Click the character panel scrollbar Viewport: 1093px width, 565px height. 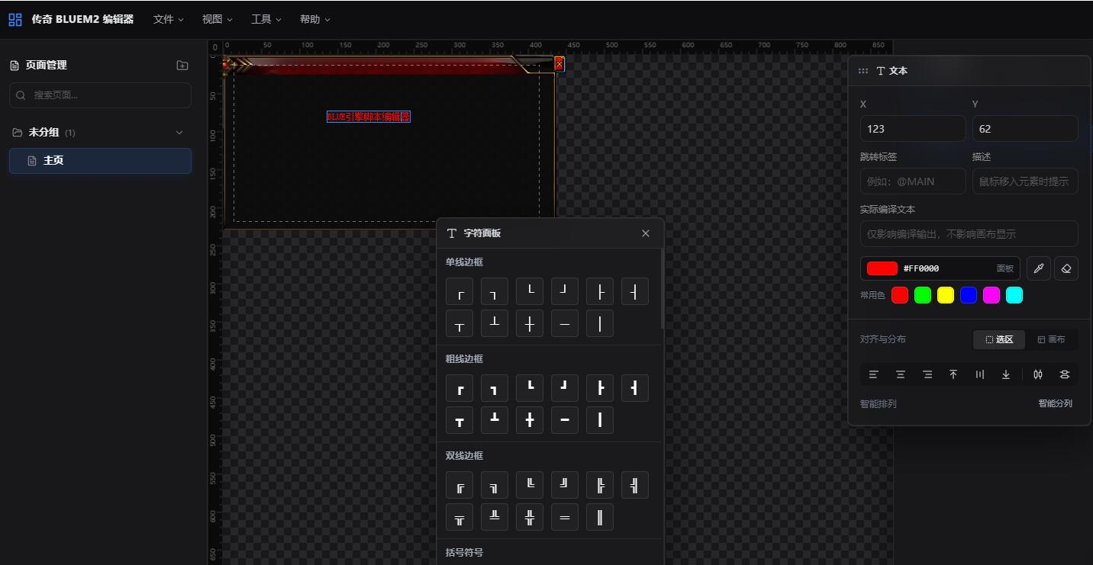663,288
